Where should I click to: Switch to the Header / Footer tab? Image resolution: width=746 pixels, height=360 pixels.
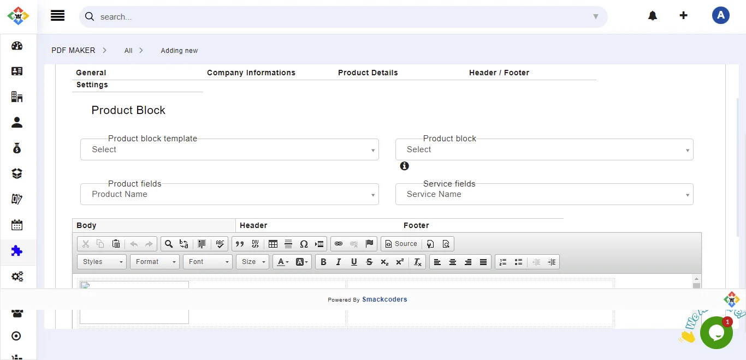coord(499,73)
